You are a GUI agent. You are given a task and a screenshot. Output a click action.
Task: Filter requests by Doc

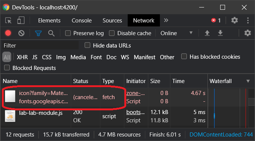[112, 57]
